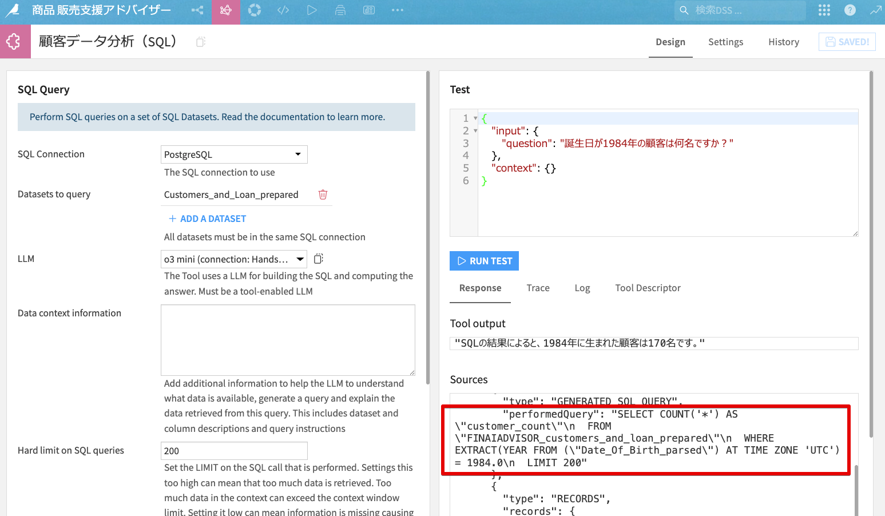Click the magnifier search icon
Viewport: 885px width, 516px height.
[684, 10]
